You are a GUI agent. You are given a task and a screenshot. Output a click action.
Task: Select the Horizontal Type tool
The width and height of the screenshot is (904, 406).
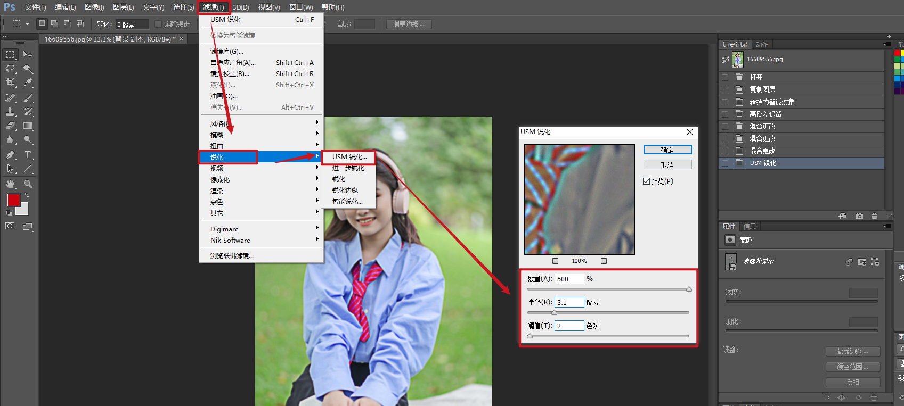pos(28,155)
